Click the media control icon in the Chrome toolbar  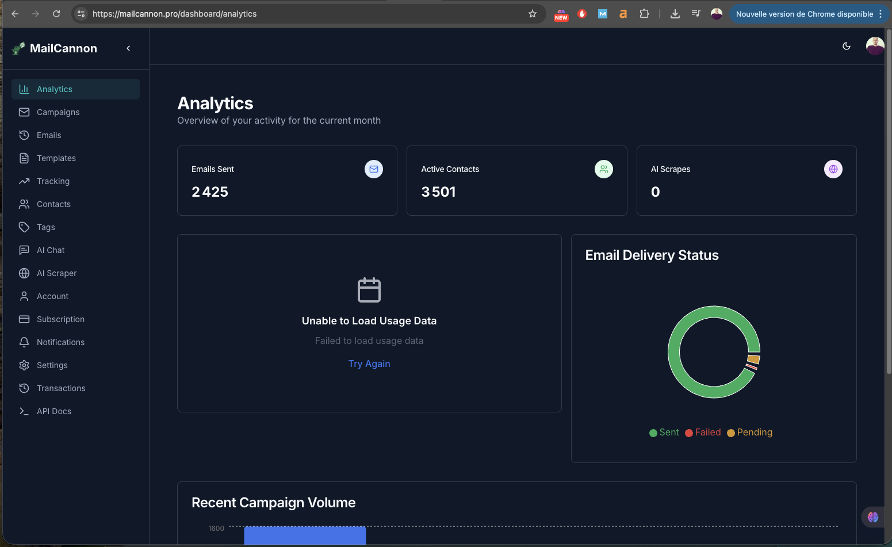[696, 14]
